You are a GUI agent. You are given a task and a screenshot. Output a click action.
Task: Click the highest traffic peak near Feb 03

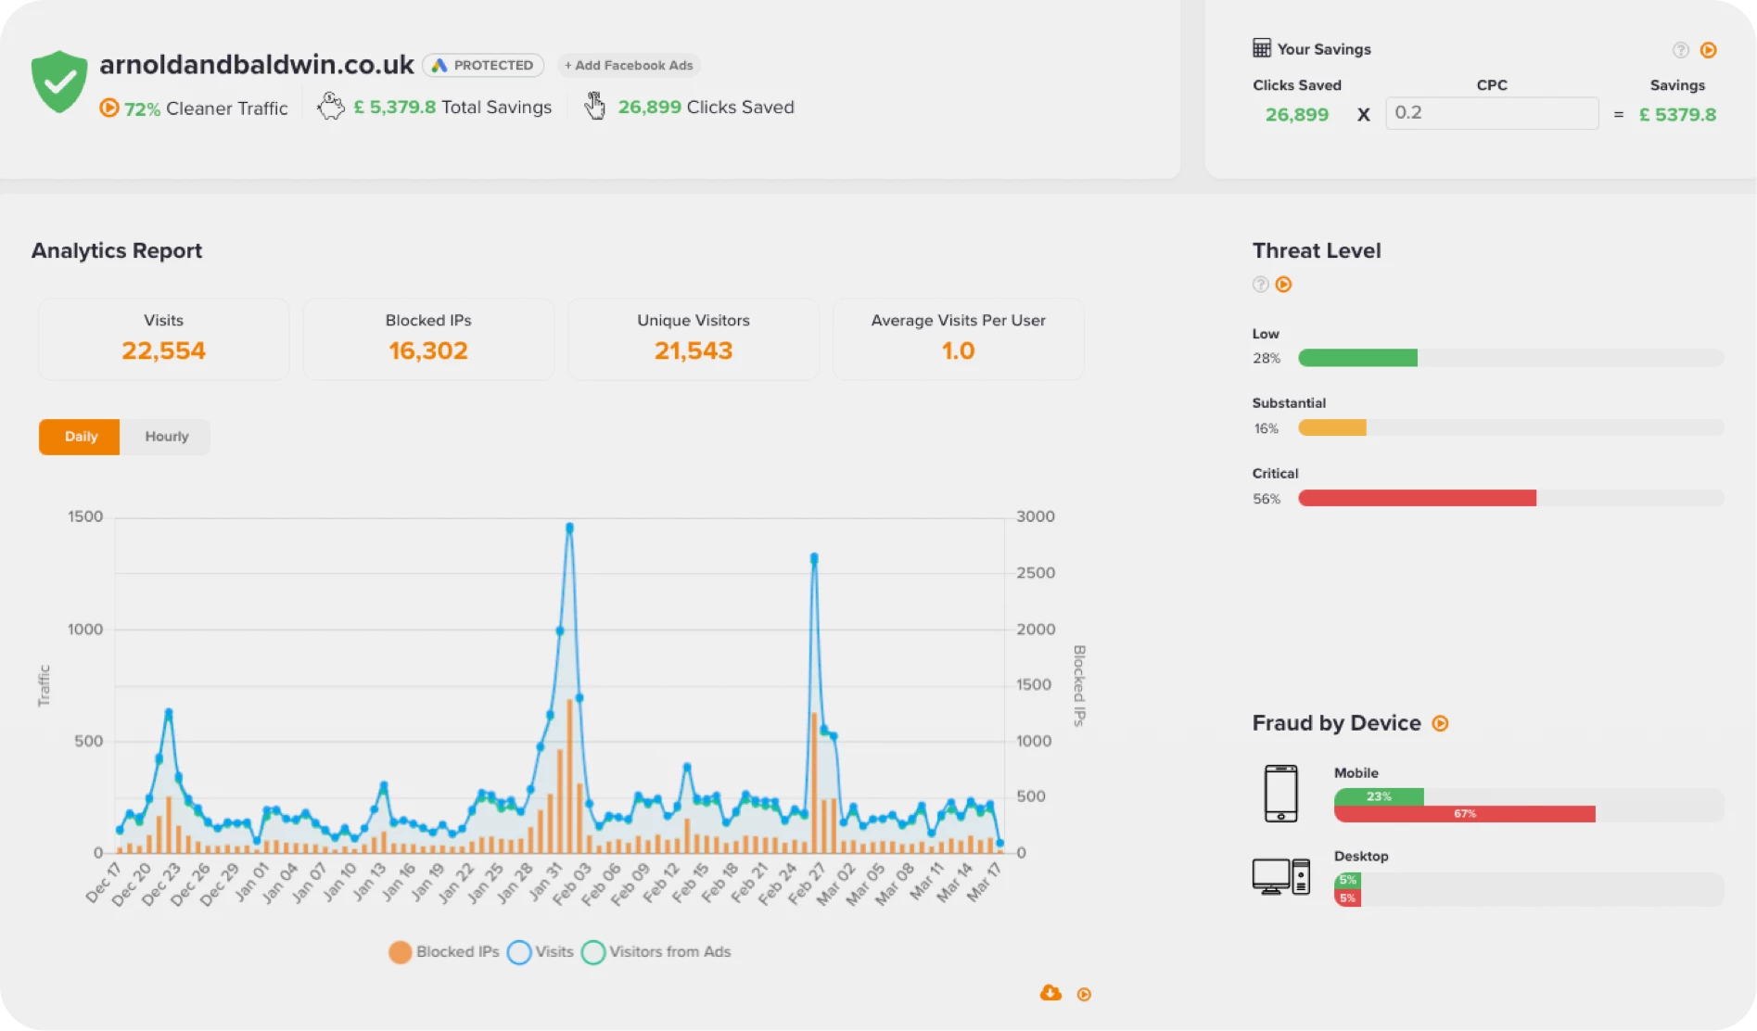[x=569, y=528]
